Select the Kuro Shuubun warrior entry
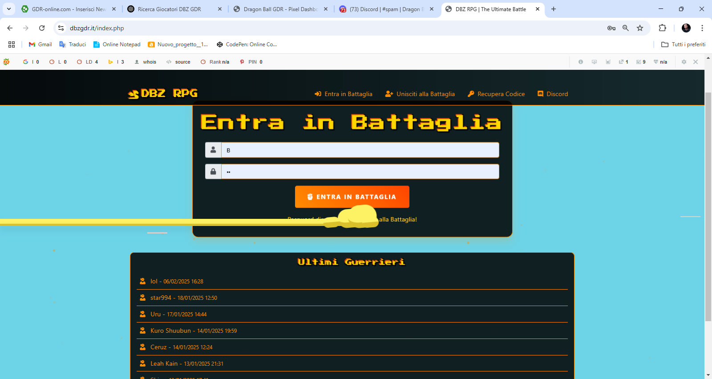The height and width of the screenshot is (379, 712). (352, 331)
